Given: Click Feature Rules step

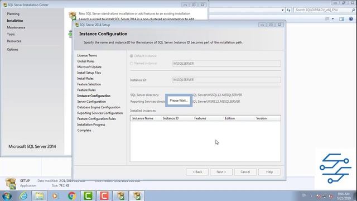Looking at the screenshot, I should [x=86, y=90].
